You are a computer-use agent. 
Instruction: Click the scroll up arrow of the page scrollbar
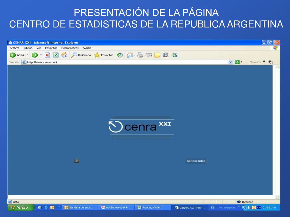tap(278, 67)
